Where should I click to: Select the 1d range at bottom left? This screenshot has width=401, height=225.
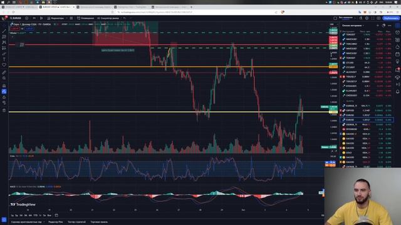tap(12, 215)
